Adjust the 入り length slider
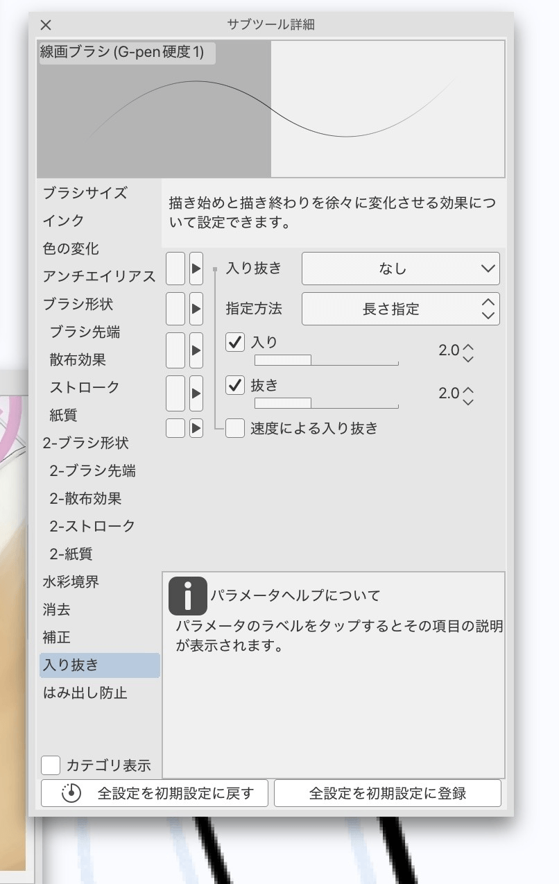Image resolution: width=559 pixels, height=884 pixels. point(326,359)
